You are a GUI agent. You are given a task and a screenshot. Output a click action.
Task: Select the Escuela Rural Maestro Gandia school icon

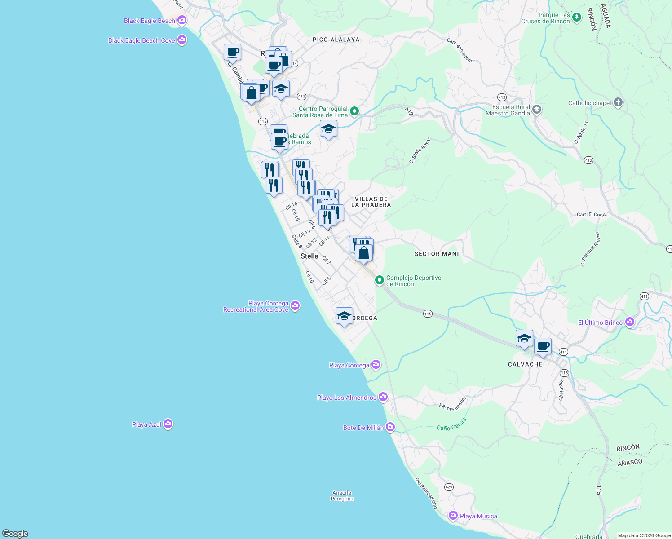(536, 109)
